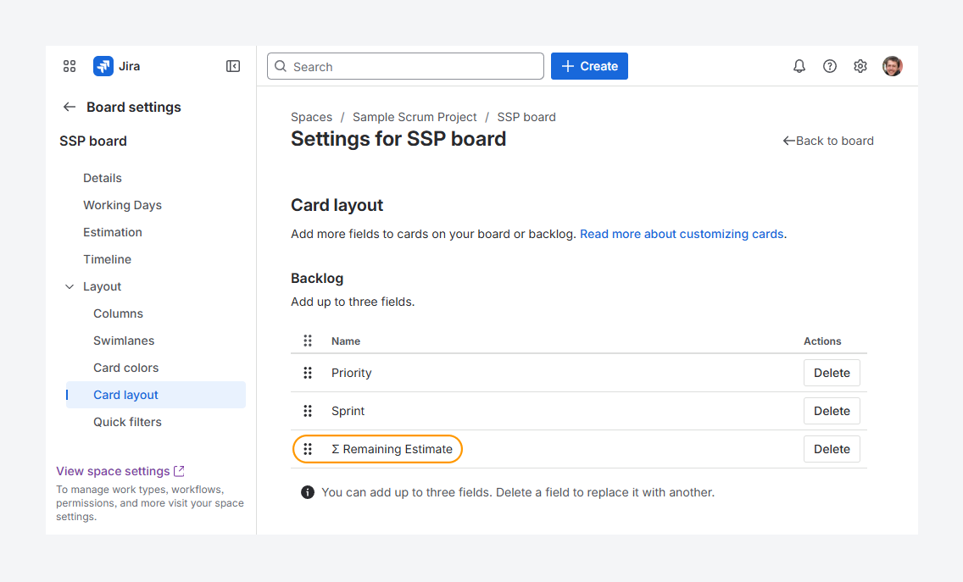Open the Swimlanes layout page

[124, 341]
